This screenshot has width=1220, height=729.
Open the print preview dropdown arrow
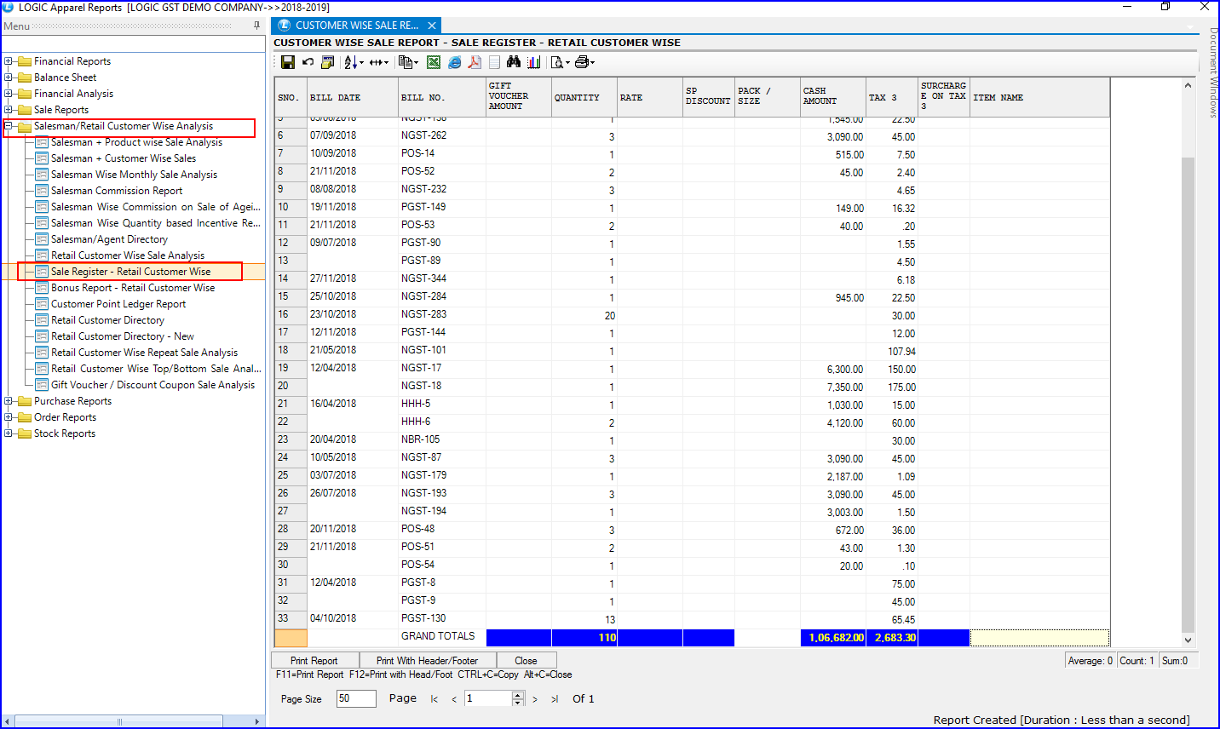pyautogui.click(x=567, y=62)
